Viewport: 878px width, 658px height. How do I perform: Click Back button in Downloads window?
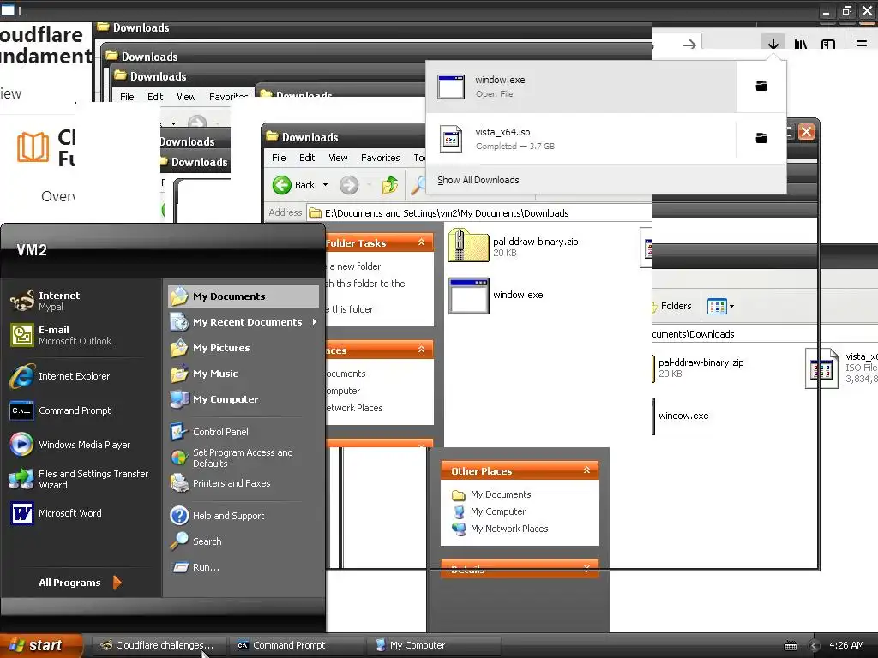295,185
